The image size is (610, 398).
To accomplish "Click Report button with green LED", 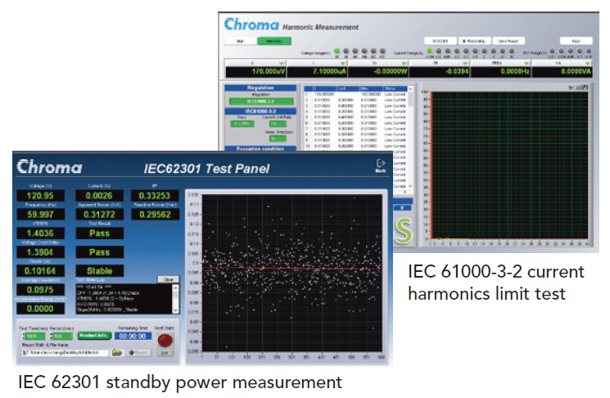I will 138,352.
